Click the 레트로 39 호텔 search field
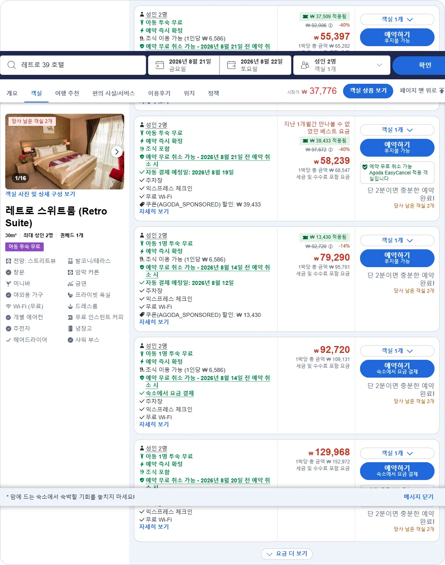Image resolution: width=445 pixels, height=565 pixels. pos(73,65)
